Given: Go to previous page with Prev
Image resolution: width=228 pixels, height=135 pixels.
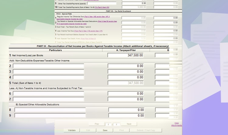Looking at the screenshot, I should click(97, 124).
